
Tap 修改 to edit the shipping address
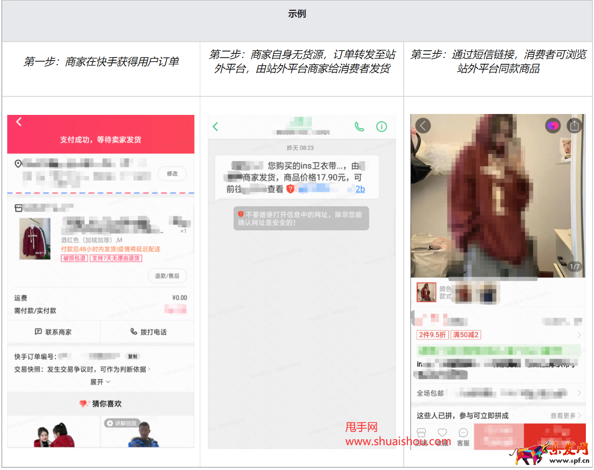[172, 174]
